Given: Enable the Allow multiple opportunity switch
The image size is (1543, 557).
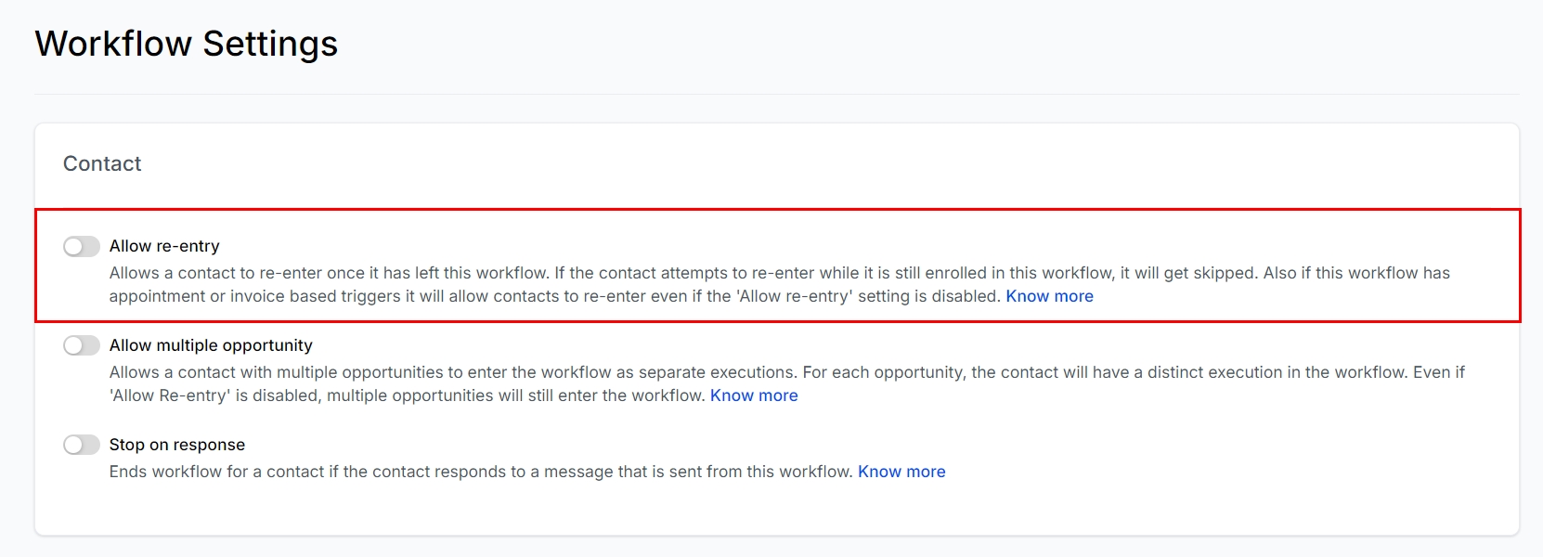Looking at the screenshot, I should [82, 345].
